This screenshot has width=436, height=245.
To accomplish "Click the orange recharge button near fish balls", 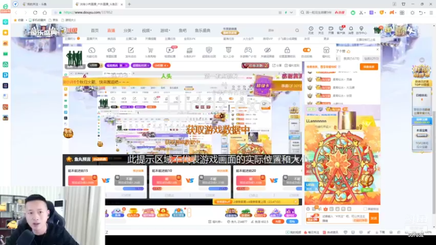I will pos(277,222).
